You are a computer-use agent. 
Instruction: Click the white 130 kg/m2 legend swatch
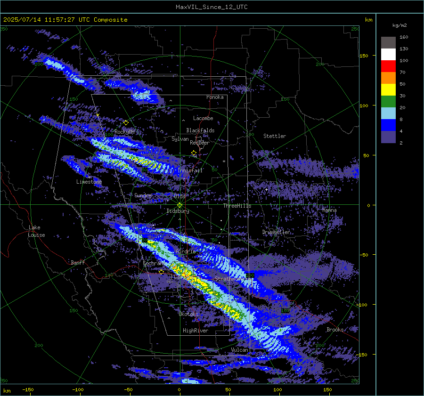388,54
